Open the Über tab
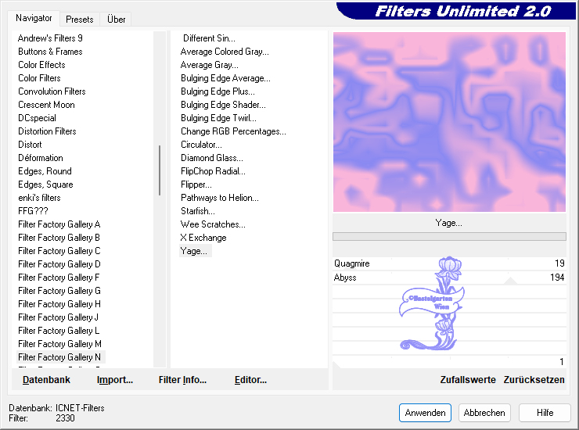Screen dimensions: 579x430 click(116, 19)
